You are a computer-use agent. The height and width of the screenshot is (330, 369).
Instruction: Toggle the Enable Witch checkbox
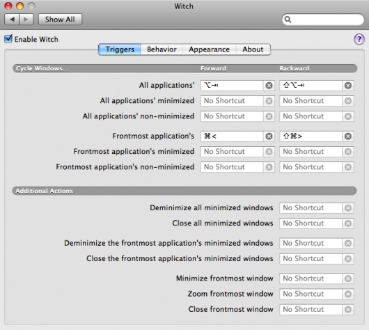[8, 39]
